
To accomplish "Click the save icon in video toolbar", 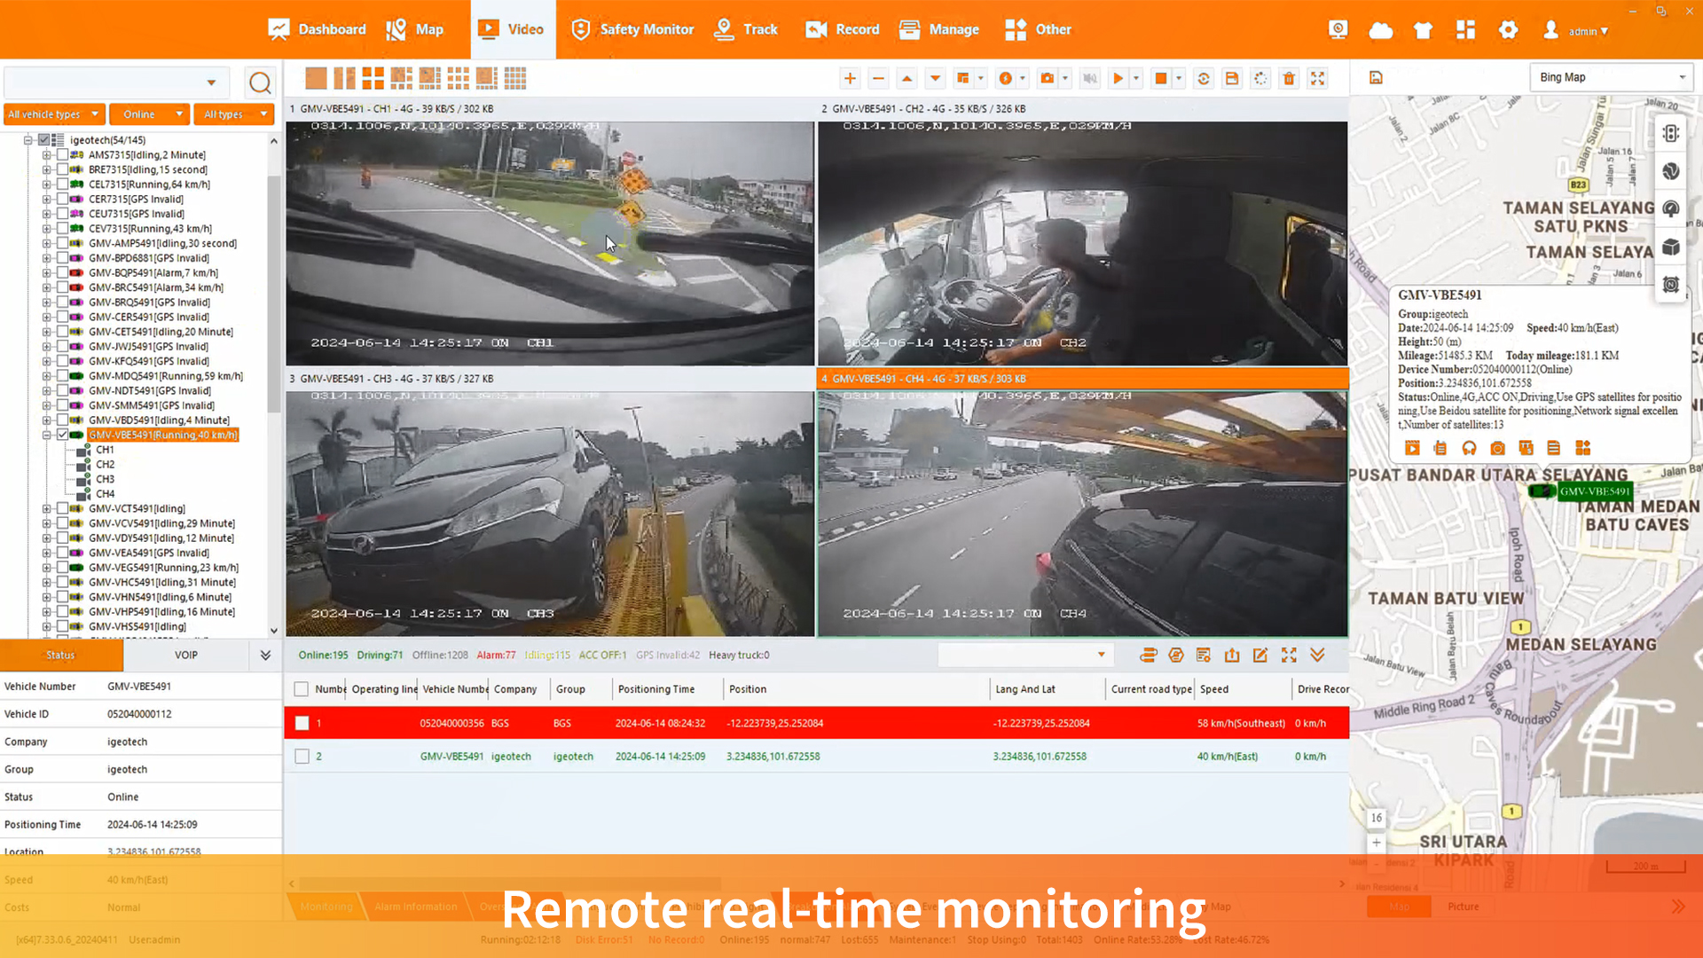I will click(x=1232, y=78).
